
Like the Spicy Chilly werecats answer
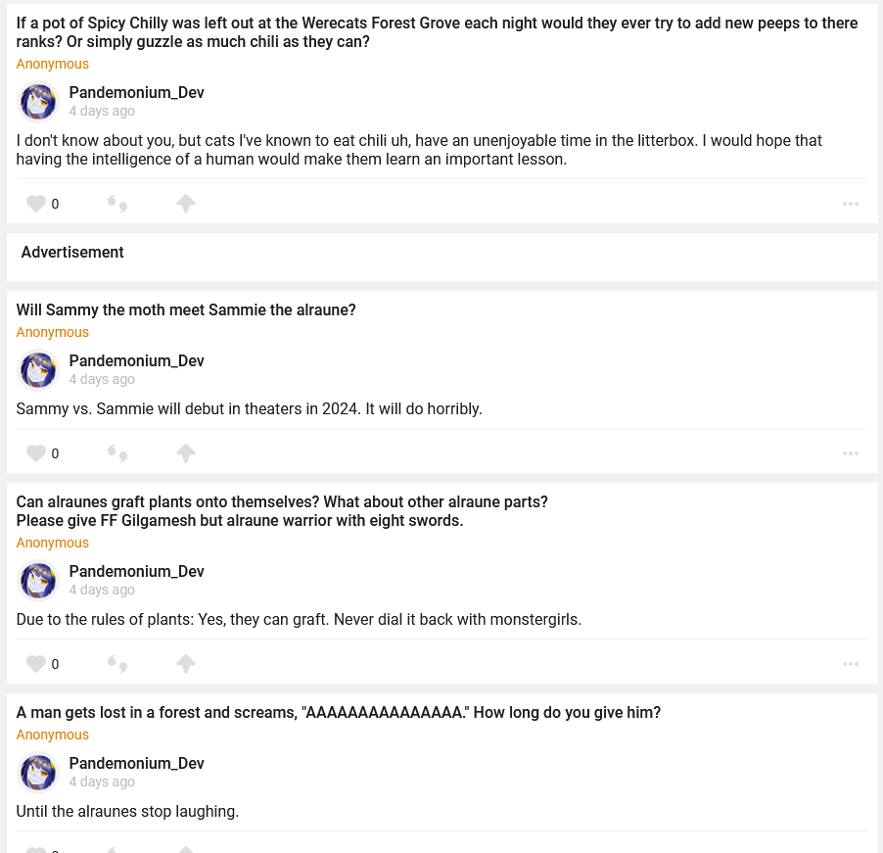[36, 204]
